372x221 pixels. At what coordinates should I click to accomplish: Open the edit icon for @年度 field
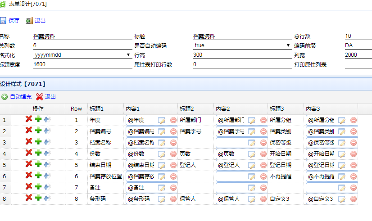162,120
